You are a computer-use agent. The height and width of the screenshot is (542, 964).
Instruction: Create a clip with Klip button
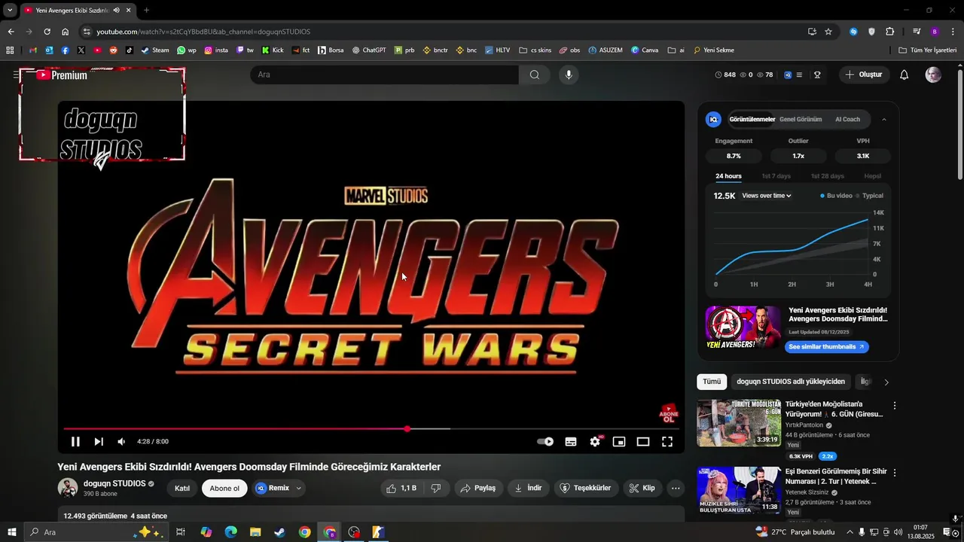pyautogui.click(x=642, y=488)
